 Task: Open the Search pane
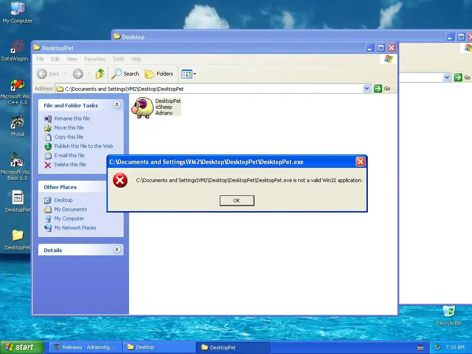(125, 74)
